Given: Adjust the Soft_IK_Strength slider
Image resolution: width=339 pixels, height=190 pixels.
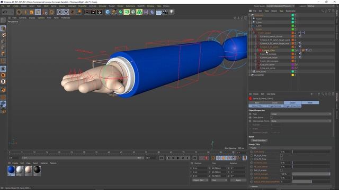Looking at the screenshot, I should (311, 174).
